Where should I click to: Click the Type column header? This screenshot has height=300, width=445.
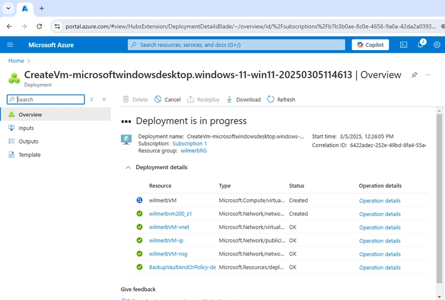tap(225, 185)
